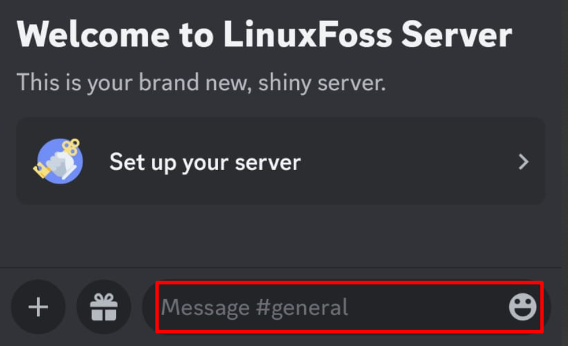Select the Welcome to LinuxFoss Server heading
The image size is (568, 346).
point(264,34)
